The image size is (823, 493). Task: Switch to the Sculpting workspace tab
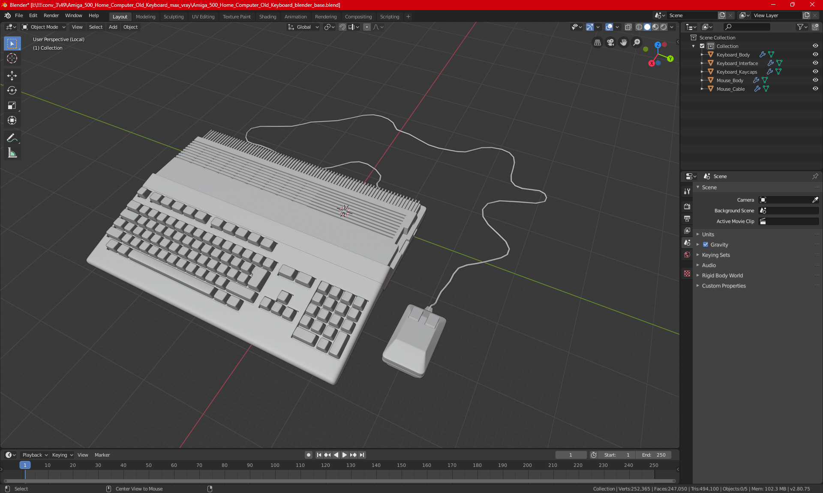[x=173, y=17]
